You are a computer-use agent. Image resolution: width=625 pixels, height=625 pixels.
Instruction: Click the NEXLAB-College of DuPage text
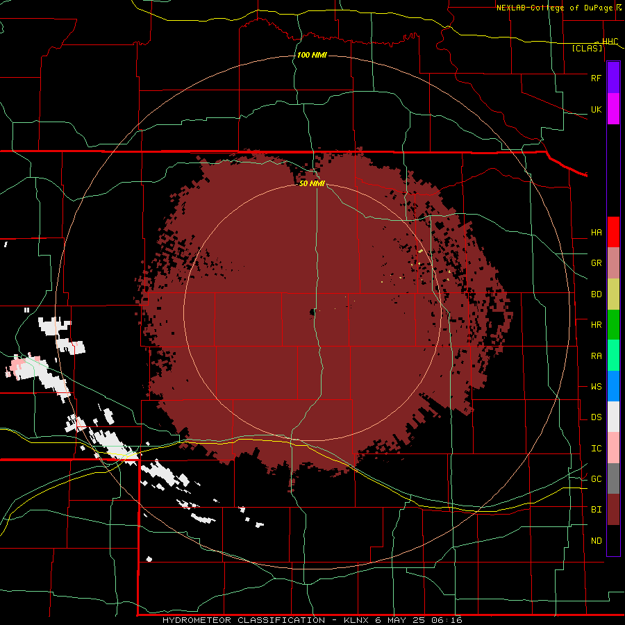pos(553,8)
